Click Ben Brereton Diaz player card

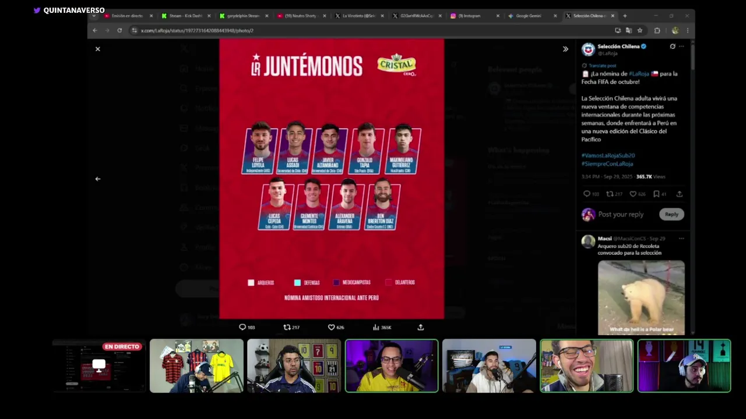(382, 204)
